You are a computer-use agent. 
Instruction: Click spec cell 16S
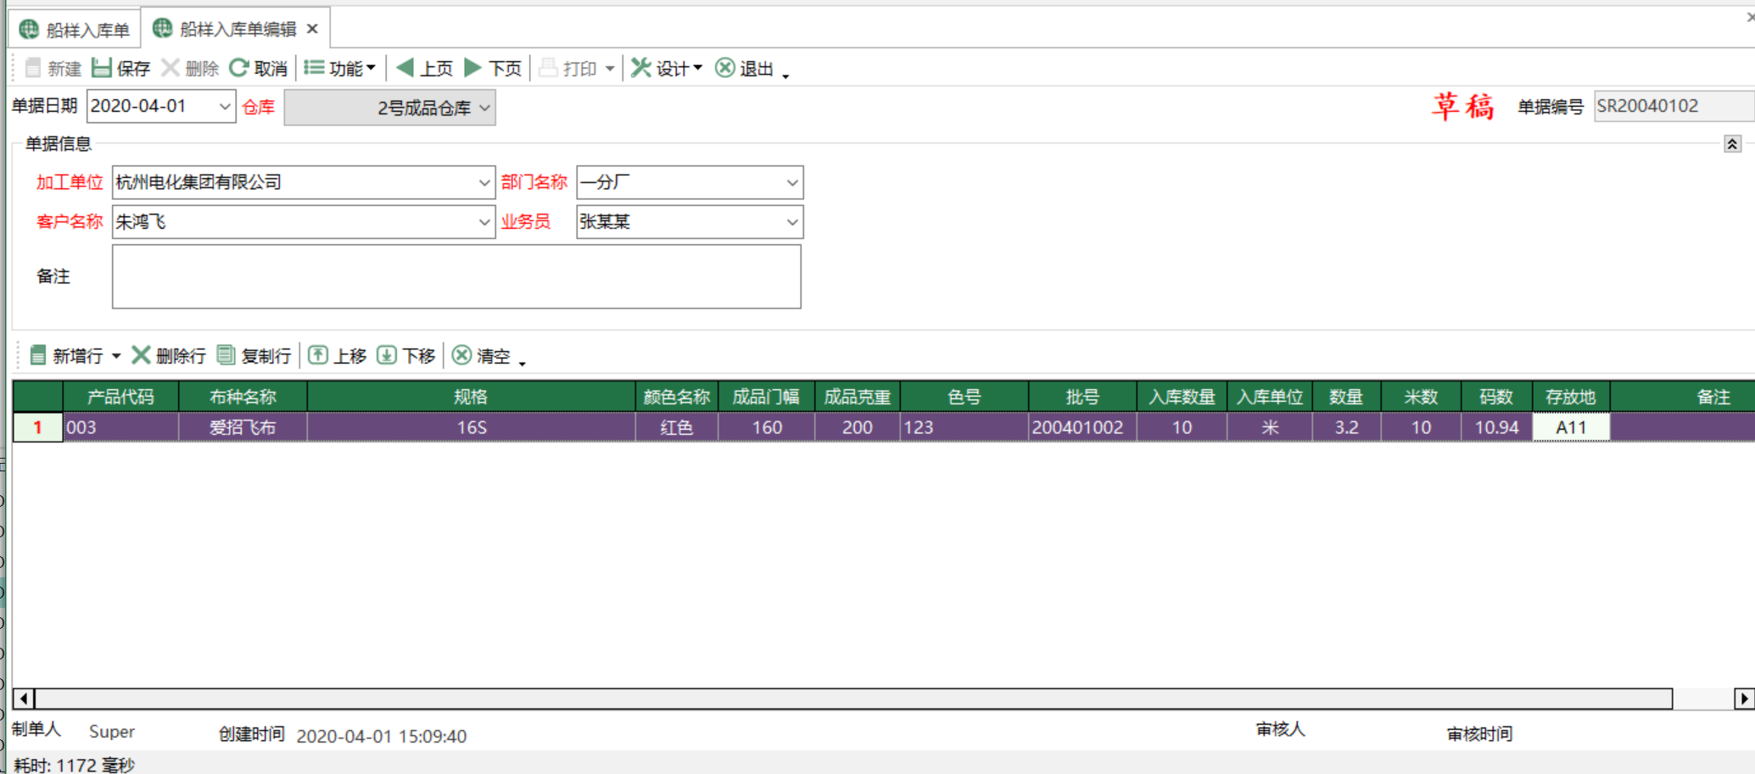[x=471, y=427]
